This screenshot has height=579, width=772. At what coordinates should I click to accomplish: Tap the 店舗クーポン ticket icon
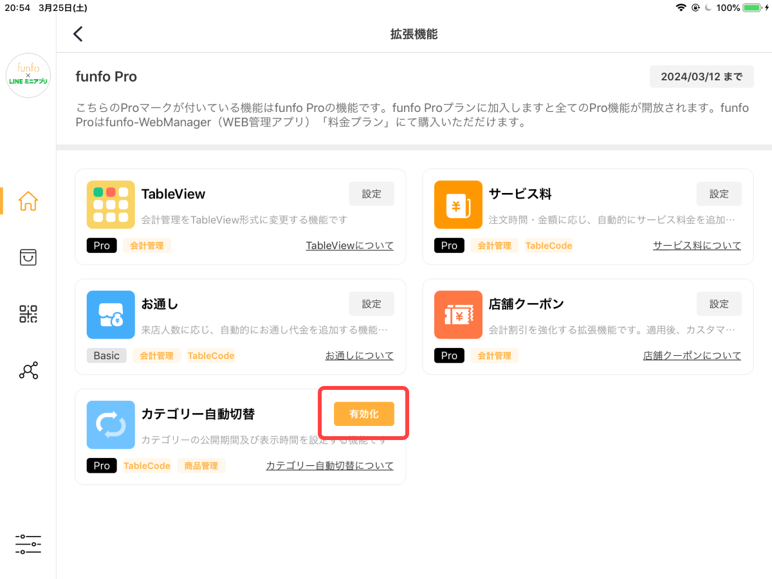[458, 315]
